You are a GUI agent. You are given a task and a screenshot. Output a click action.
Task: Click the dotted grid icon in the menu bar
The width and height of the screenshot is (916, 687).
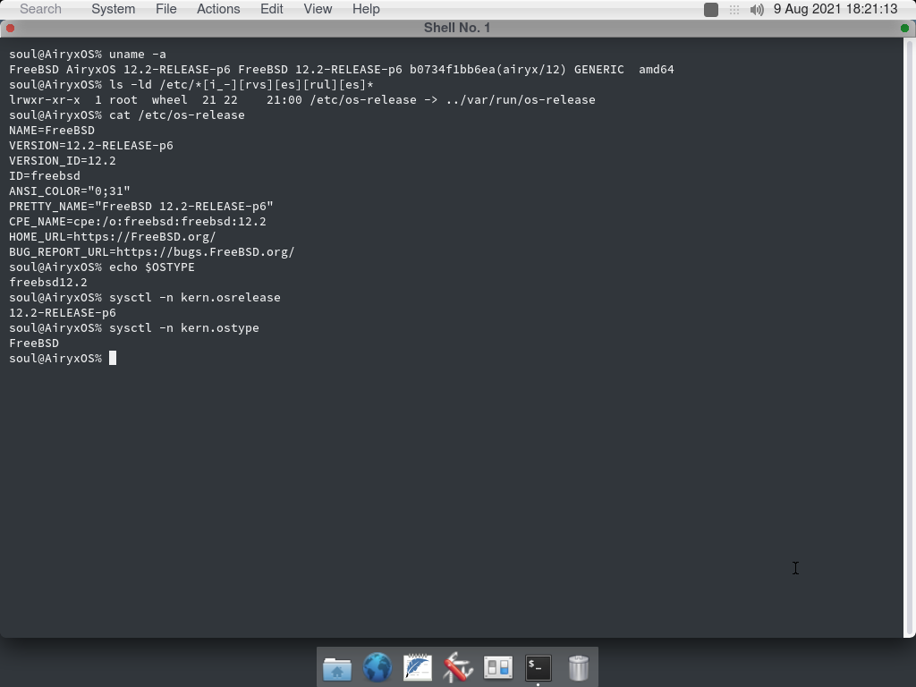click(734, 9)
